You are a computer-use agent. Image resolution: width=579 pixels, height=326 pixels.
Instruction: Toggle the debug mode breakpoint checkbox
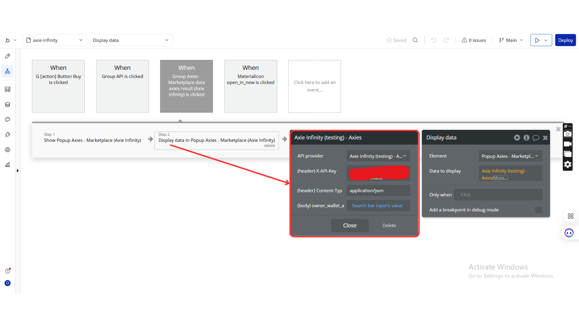pyautogui.click(x=538, y=210)
